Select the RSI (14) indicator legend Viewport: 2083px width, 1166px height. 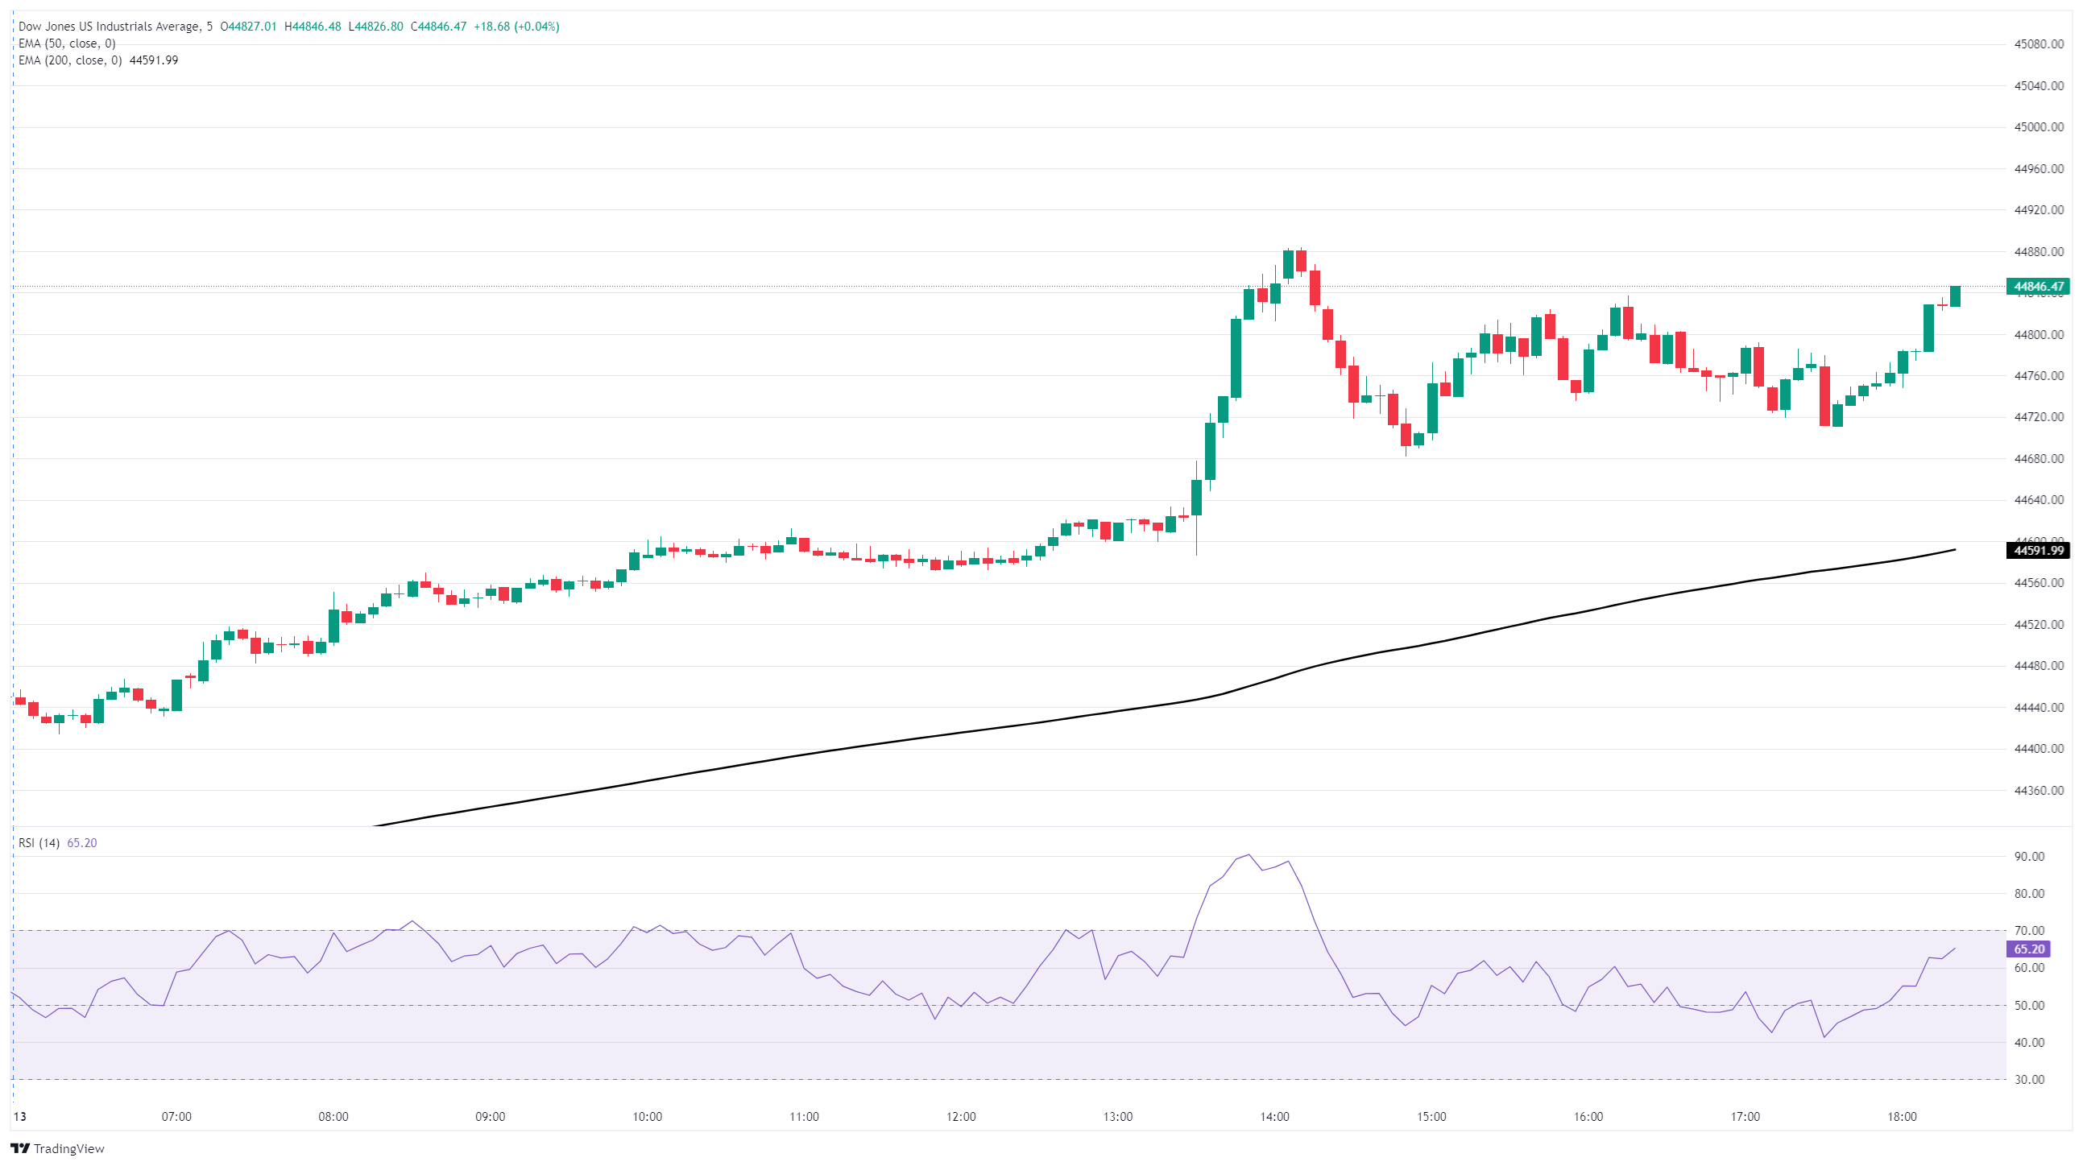pyautogui.click(x=39, y=842)
